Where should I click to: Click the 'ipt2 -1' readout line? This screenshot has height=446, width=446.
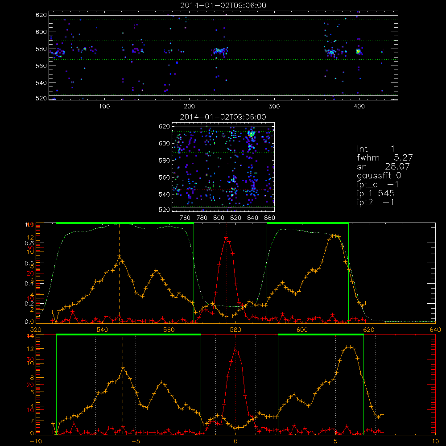[376, 202]
